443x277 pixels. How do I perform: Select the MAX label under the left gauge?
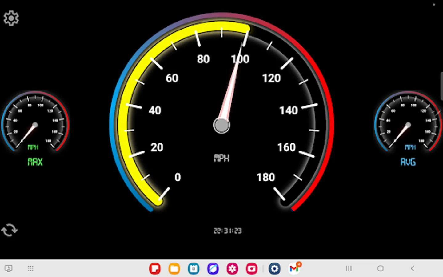(35, 162)
